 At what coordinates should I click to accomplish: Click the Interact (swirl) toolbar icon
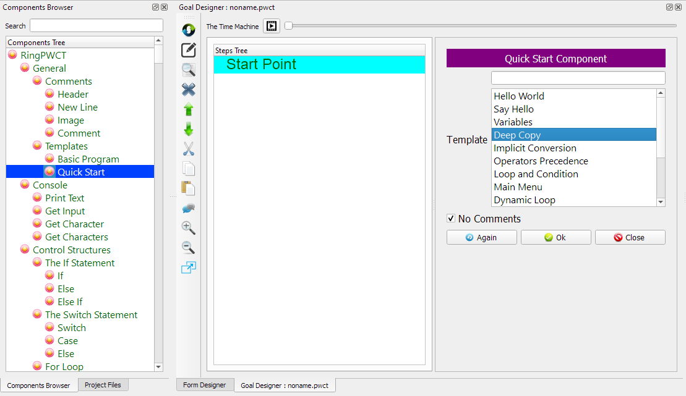pyautogui.click(x=189, y=30)
